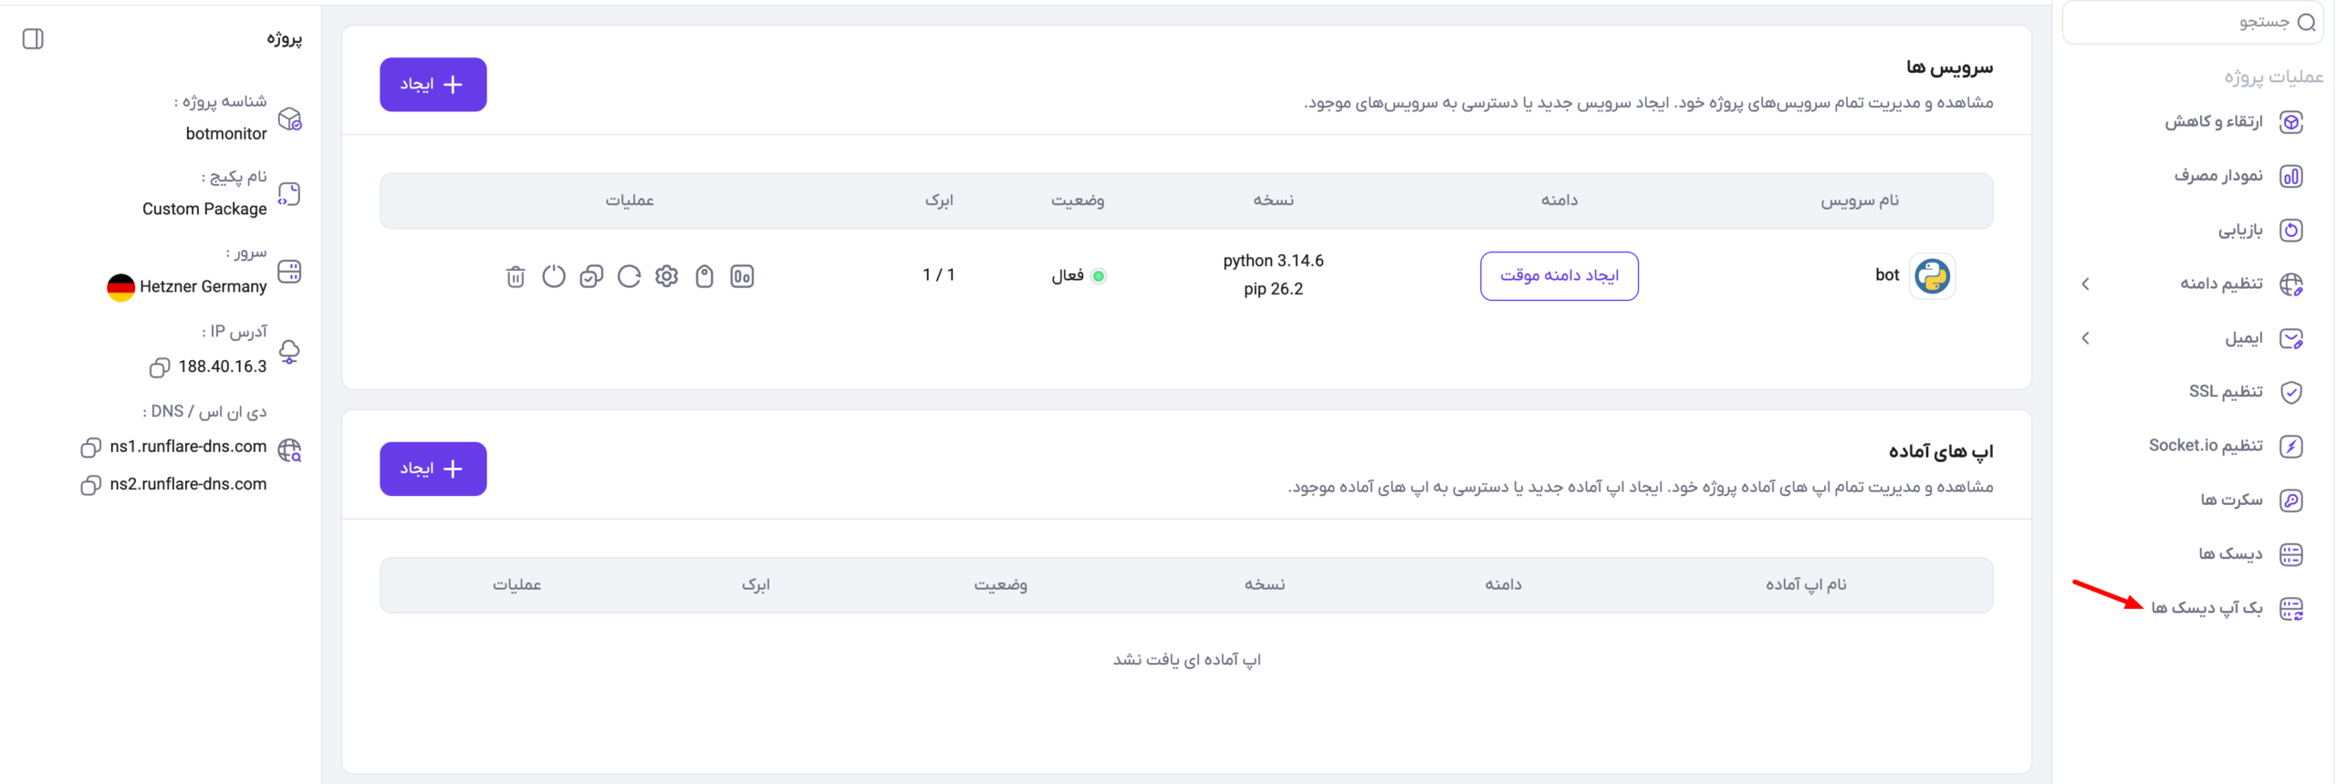This screenshot has width=2336, height=784.
Task: Open بک آپ دیسک ها menu item
Action: pos(2226,608)
